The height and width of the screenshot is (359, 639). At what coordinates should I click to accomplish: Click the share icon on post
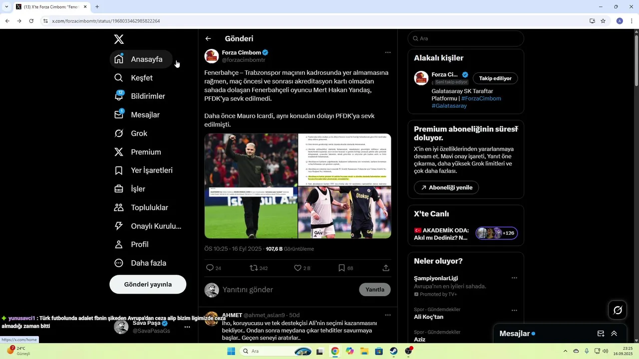386,268
